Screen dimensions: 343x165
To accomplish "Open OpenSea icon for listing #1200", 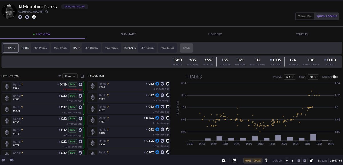I will [80, 107].
